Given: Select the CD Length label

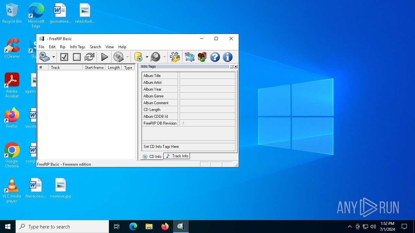Looking at the screenshot, I should (x=152, y=110).
